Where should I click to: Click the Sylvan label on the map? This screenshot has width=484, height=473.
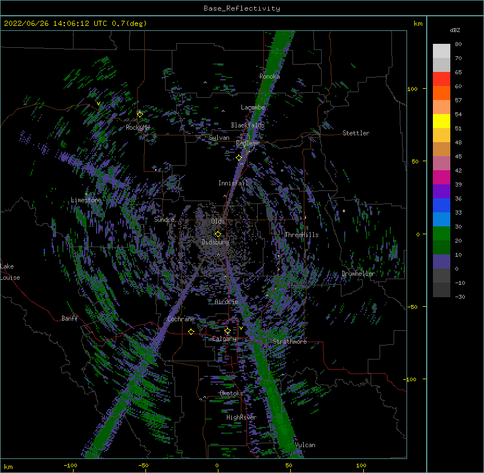pyautogui.click(x=219, y=138)
